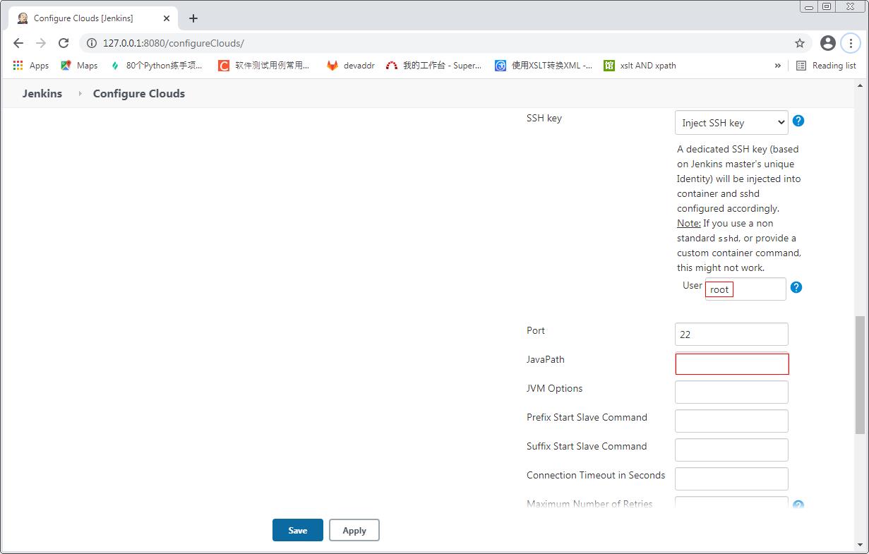Open devaddr GitLab bookmark

coord(351,66)
